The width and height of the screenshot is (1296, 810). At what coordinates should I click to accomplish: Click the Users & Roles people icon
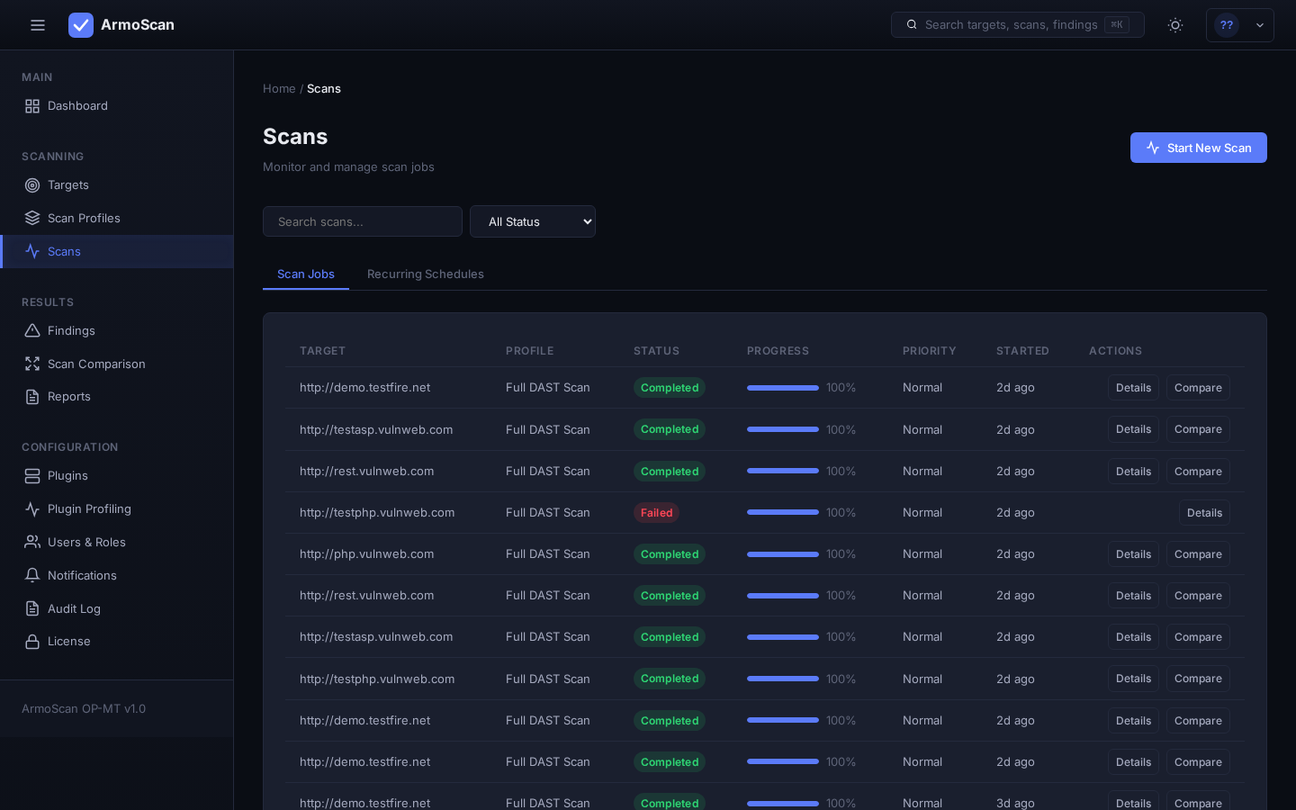(x=32, y=542)
